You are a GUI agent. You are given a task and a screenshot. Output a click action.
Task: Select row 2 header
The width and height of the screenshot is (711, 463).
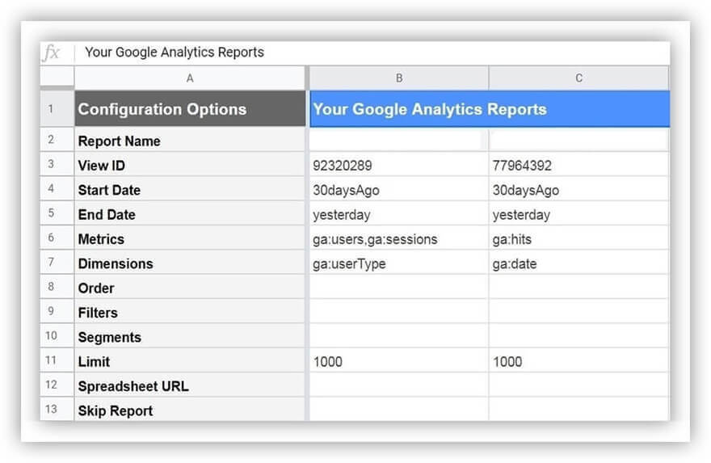[x=57, y=139]
